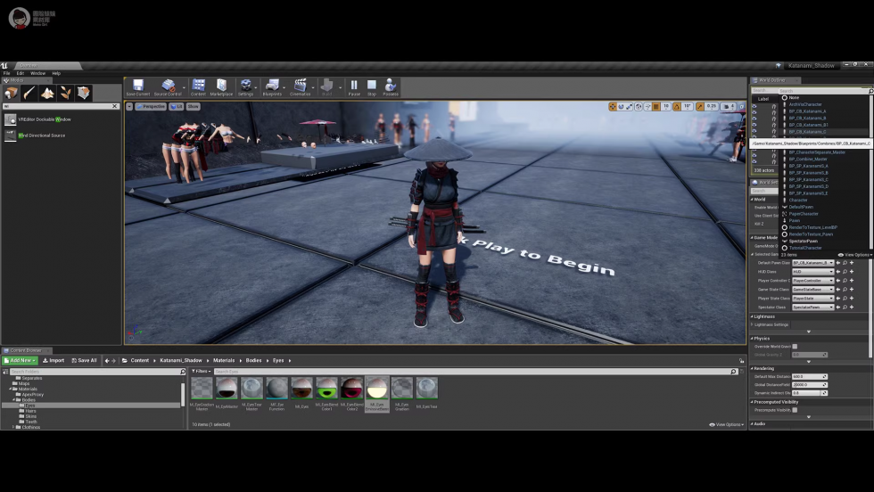Clear the Modes search field
Image resolution: width=874 pixels, height=492 pixels.
click(115, 106)
